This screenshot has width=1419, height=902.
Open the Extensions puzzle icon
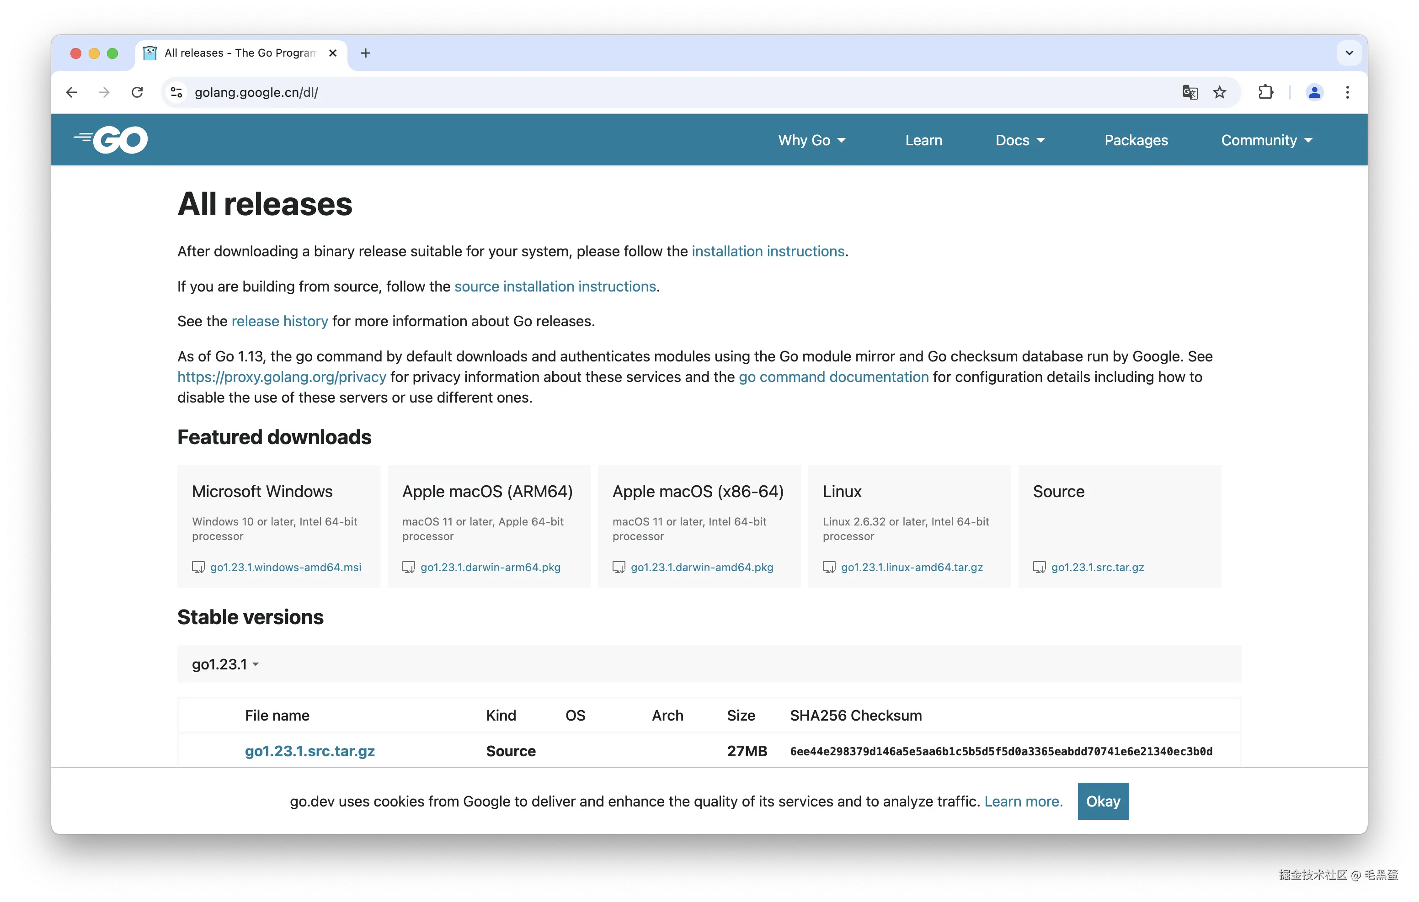coord(1265,92)
